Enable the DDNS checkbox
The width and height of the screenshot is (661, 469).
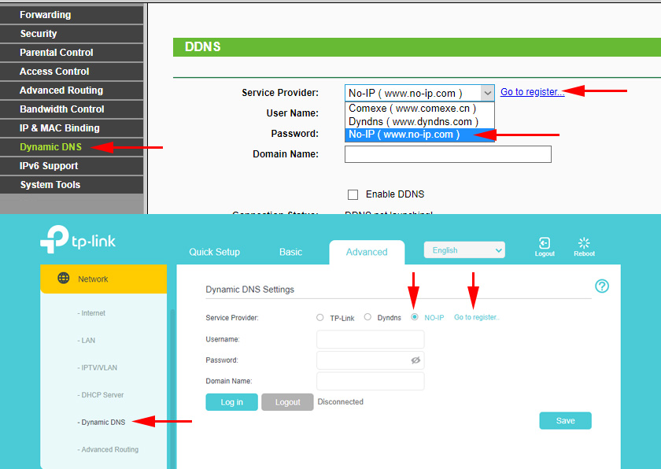[x=353, y=194]
